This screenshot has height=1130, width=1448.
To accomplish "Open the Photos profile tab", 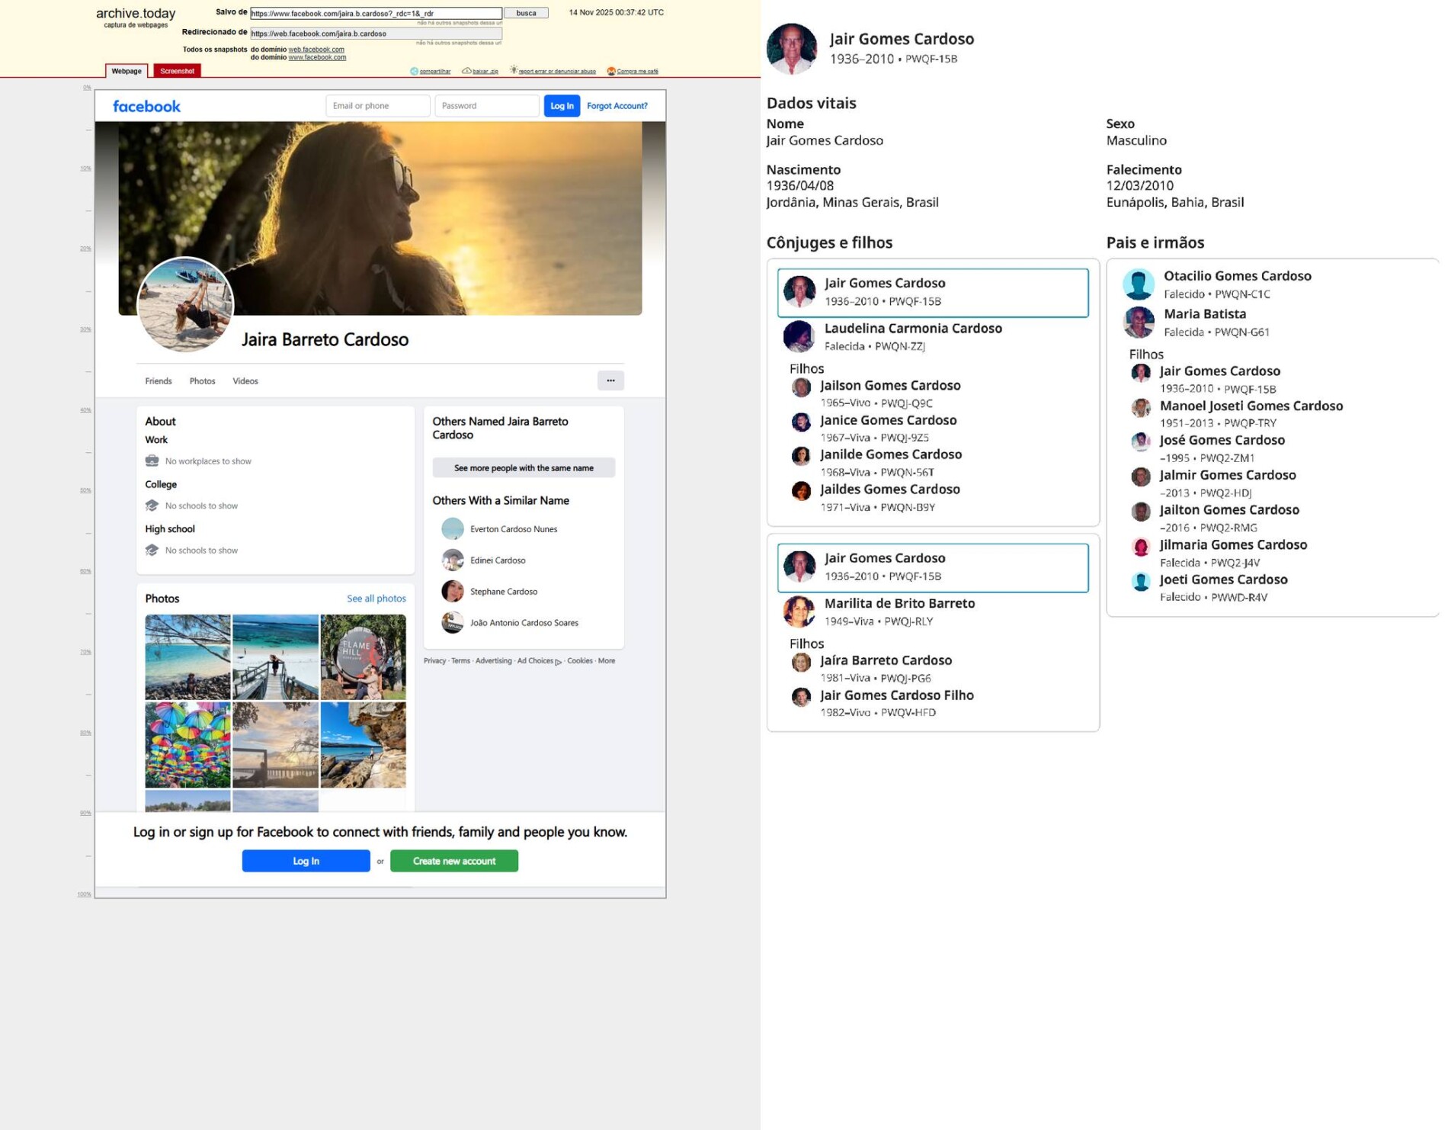I will coord(202,381).
